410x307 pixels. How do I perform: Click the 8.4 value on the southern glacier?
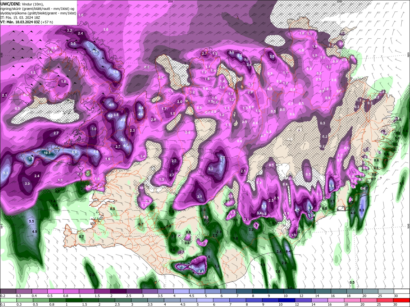[x=201, y=272]
